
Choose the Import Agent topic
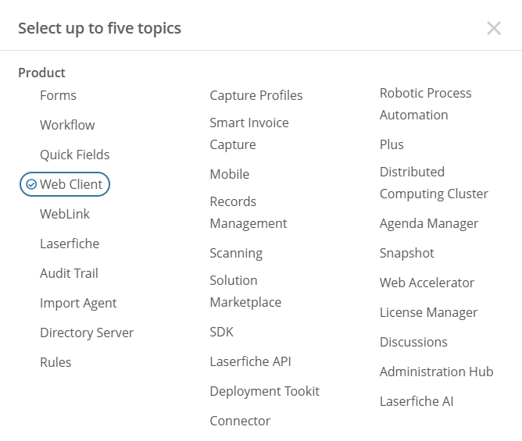[x=78, y=303]
